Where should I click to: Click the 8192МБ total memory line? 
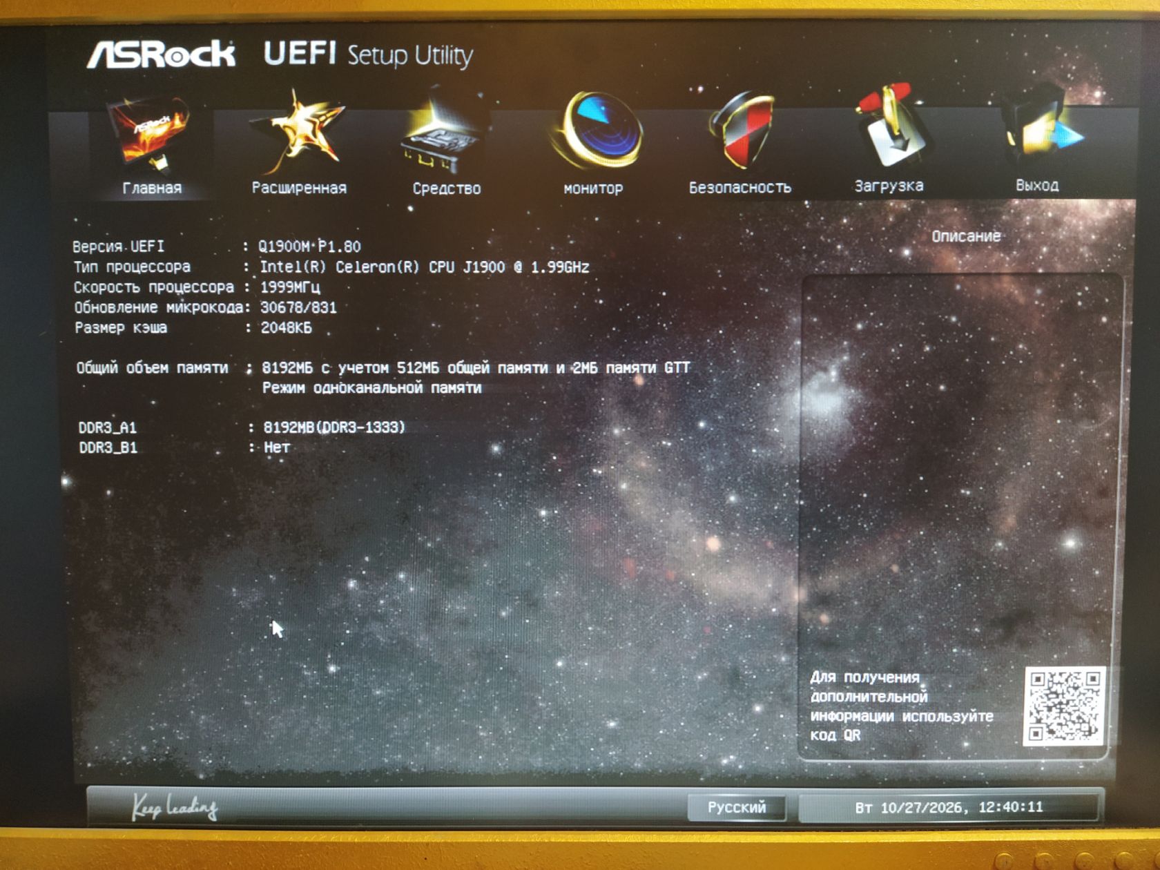point(476,368)
